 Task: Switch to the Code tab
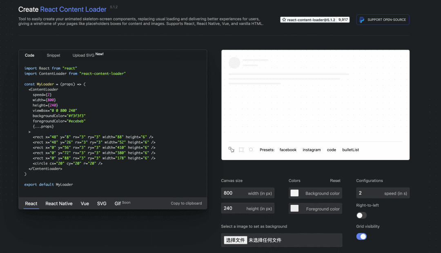(29, 55)
